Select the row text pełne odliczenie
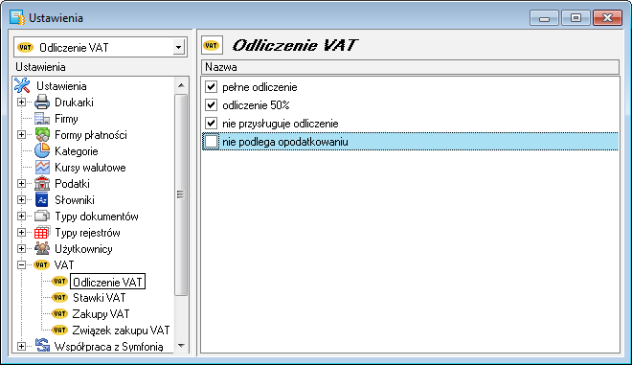The width and height of the screenshot is (632, 365). click(260, 87)
